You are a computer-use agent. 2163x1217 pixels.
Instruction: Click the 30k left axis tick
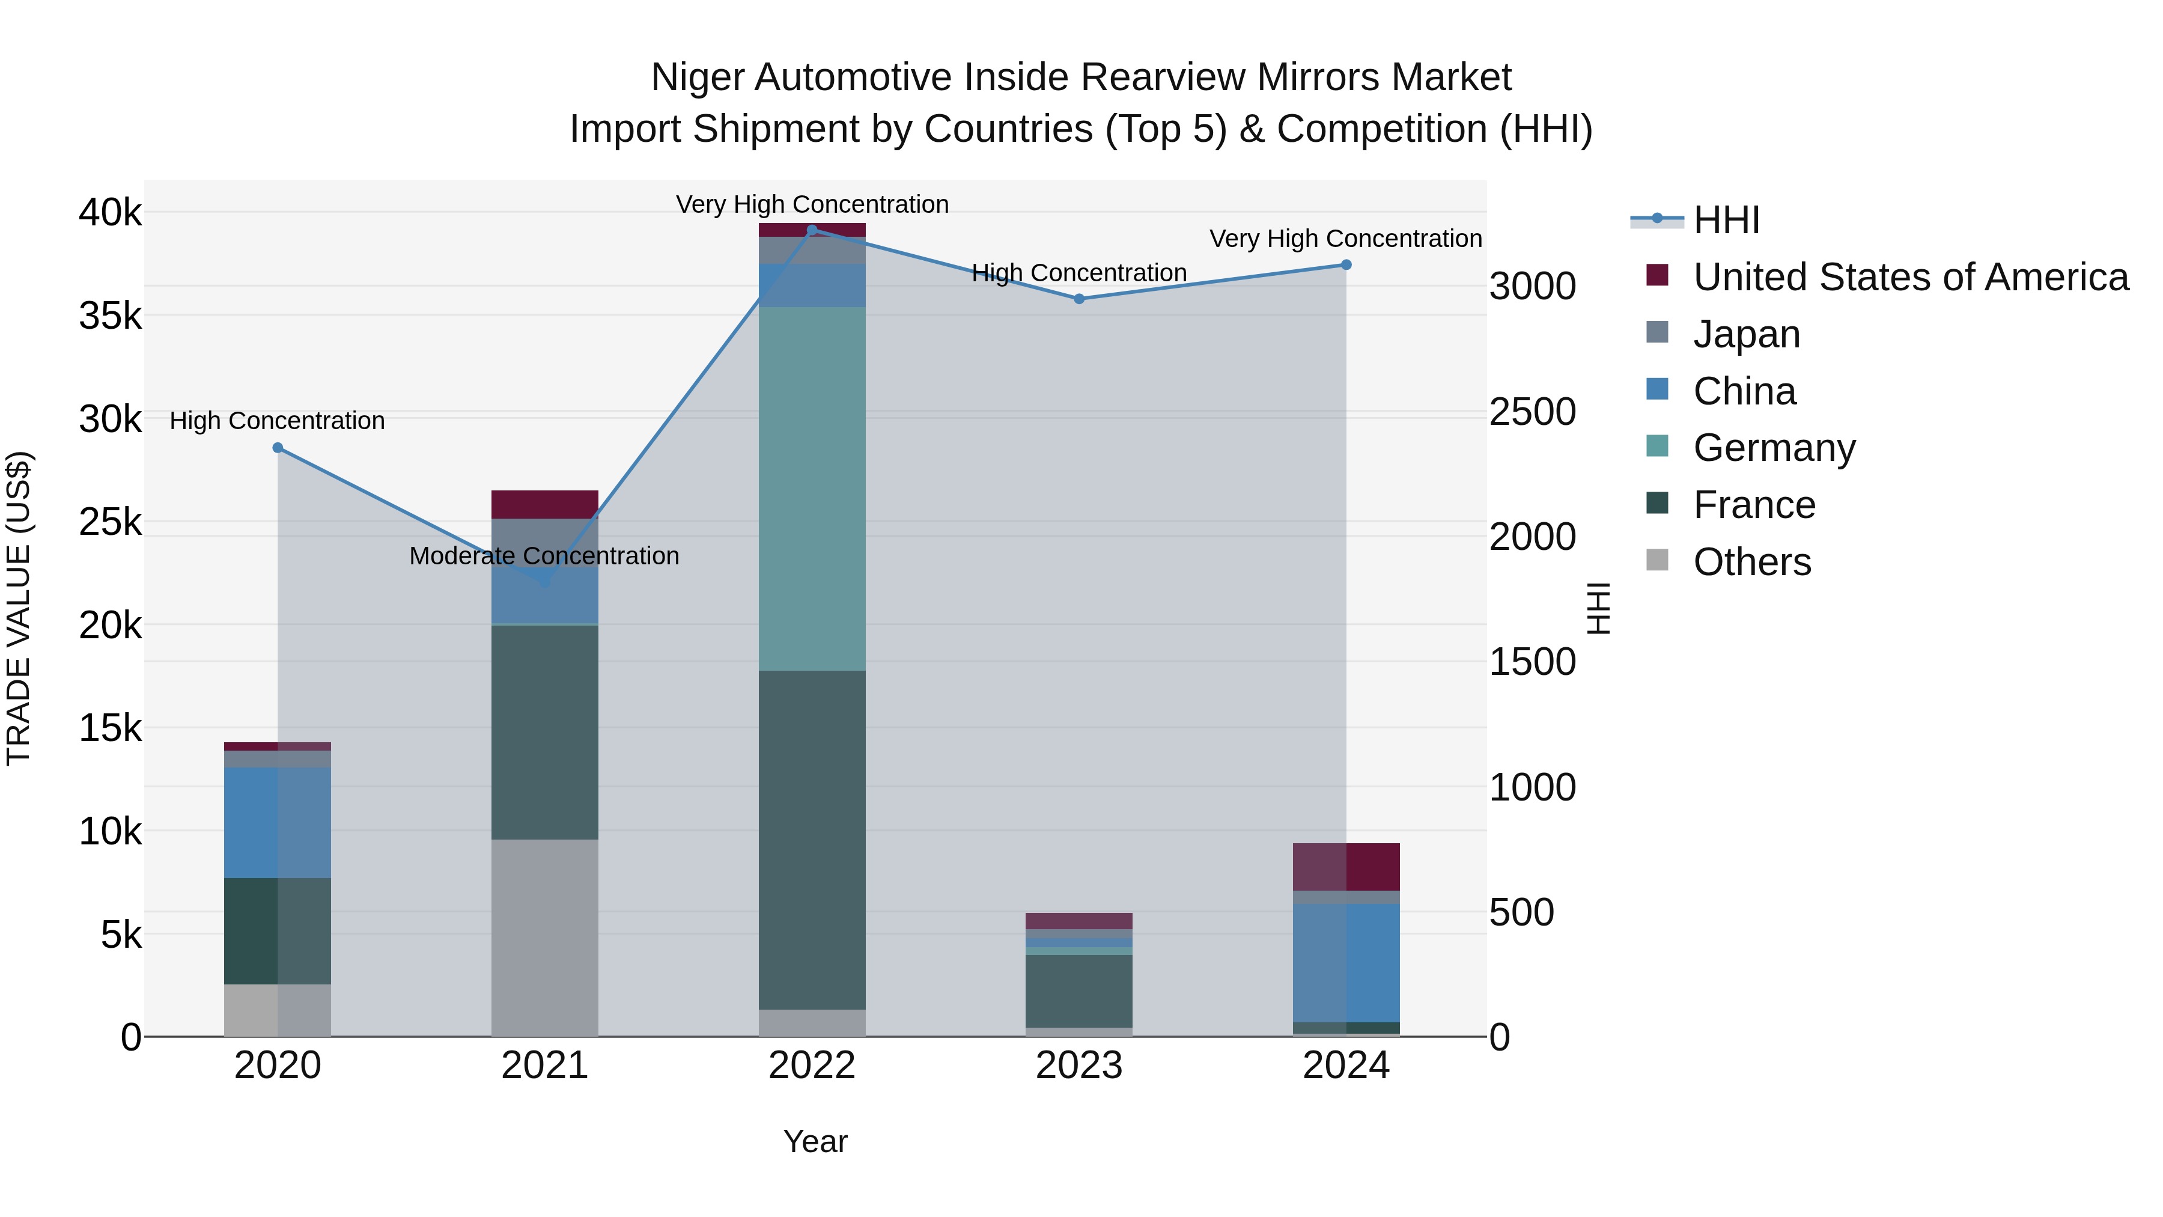click(x=110, y=419)
